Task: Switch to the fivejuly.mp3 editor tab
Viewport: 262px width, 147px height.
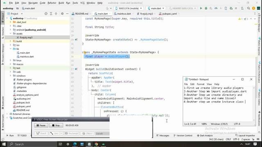Action: click(x=146, y=13)
